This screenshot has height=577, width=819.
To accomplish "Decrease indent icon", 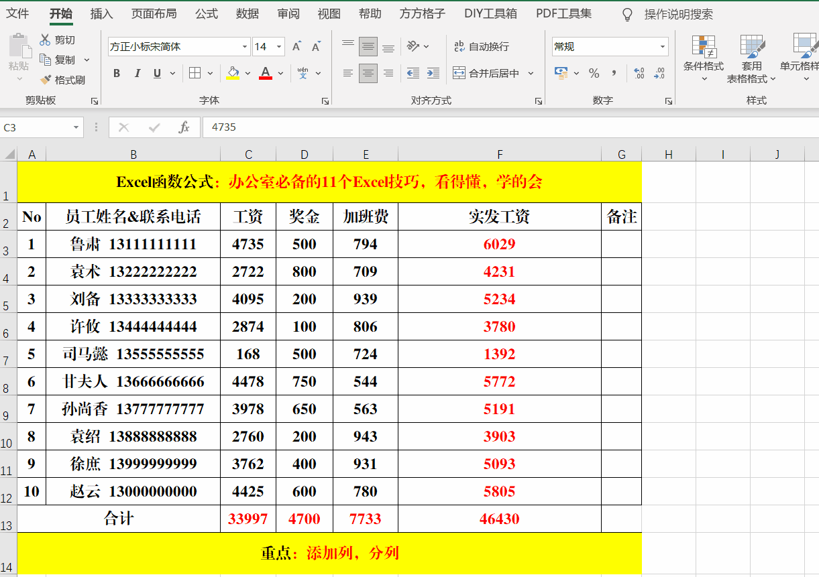I will (413, 73).
